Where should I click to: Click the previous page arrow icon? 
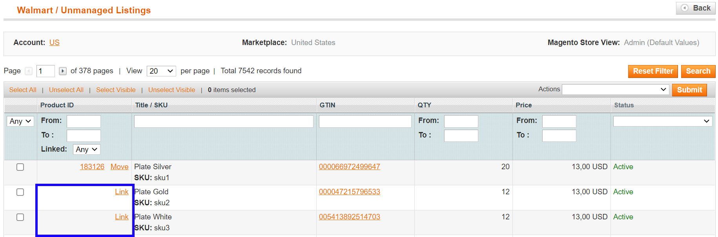pyautogui.click(x=28, y=71)
